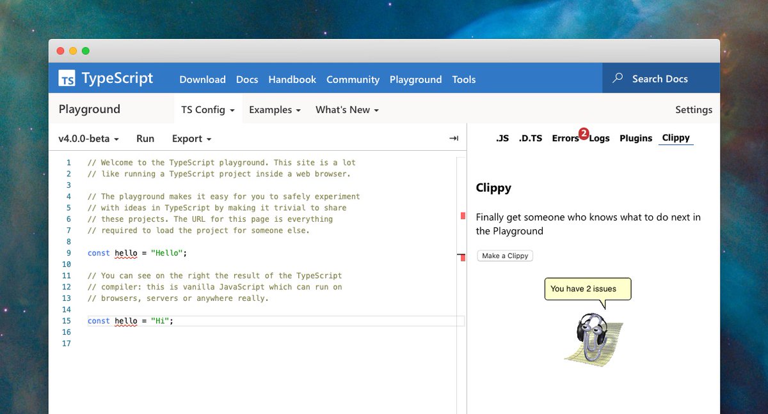Open the Tools nav item
768x414 pixels.
click(x=464, y=79)
